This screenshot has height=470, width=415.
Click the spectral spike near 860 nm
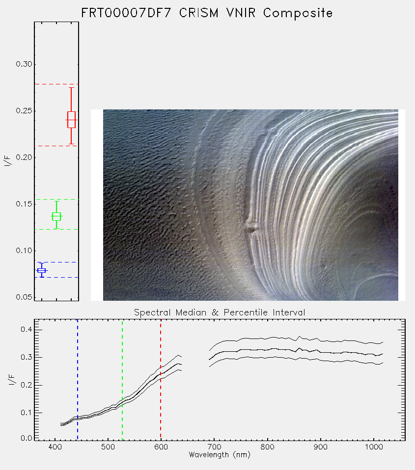pos(299,338)
